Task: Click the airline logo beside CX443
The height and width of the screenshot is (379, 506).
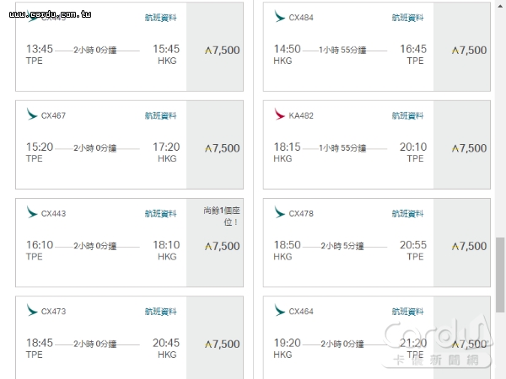Action: pos(32,212)
